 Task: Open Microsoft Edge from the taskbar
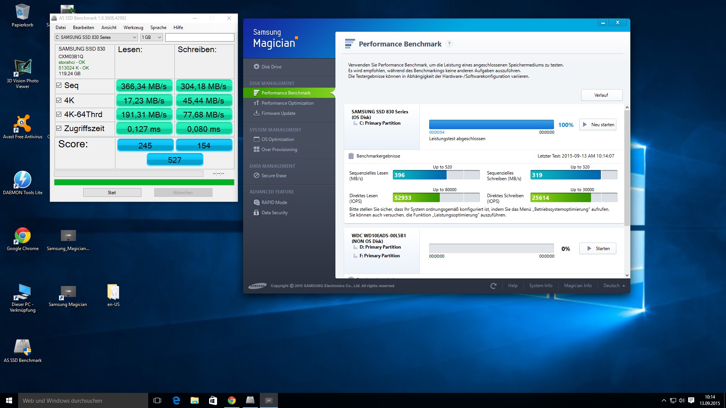(x=176, y=400)
